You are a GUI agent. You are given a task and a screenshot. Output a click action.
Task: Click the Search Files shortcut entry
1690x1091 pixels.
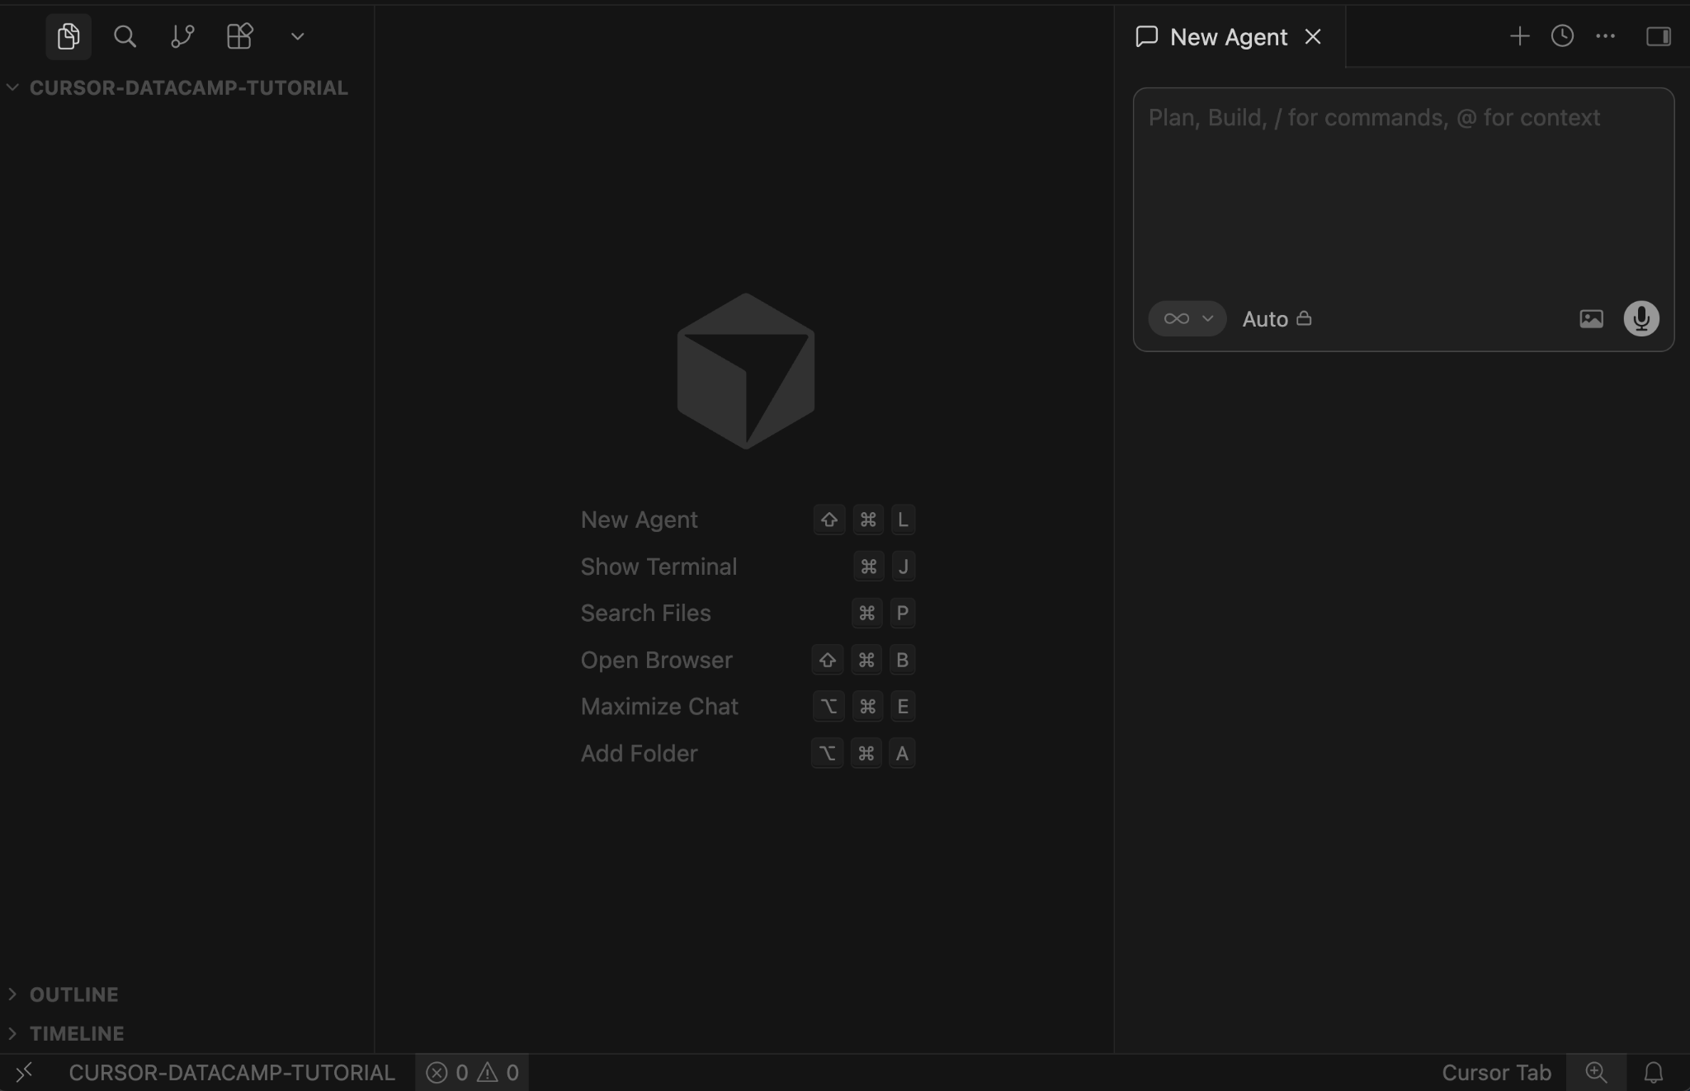tap(645, 613)
